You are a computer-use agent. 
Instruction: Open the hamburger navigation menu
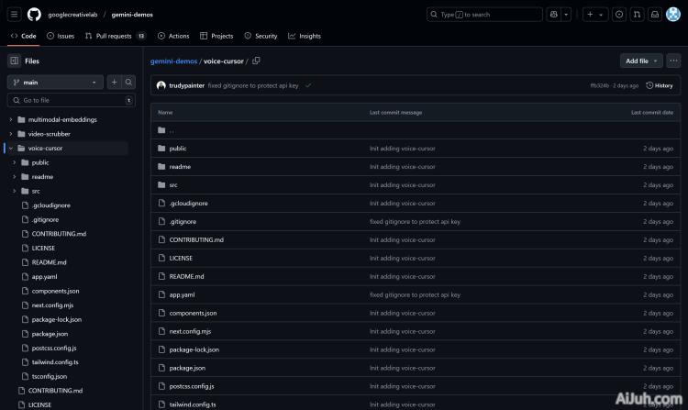click(15, 15)
